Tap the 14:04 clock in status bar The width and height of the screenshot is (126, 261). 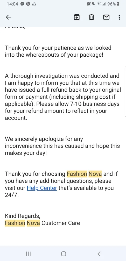pyautogui.click(x=12, y=4)
